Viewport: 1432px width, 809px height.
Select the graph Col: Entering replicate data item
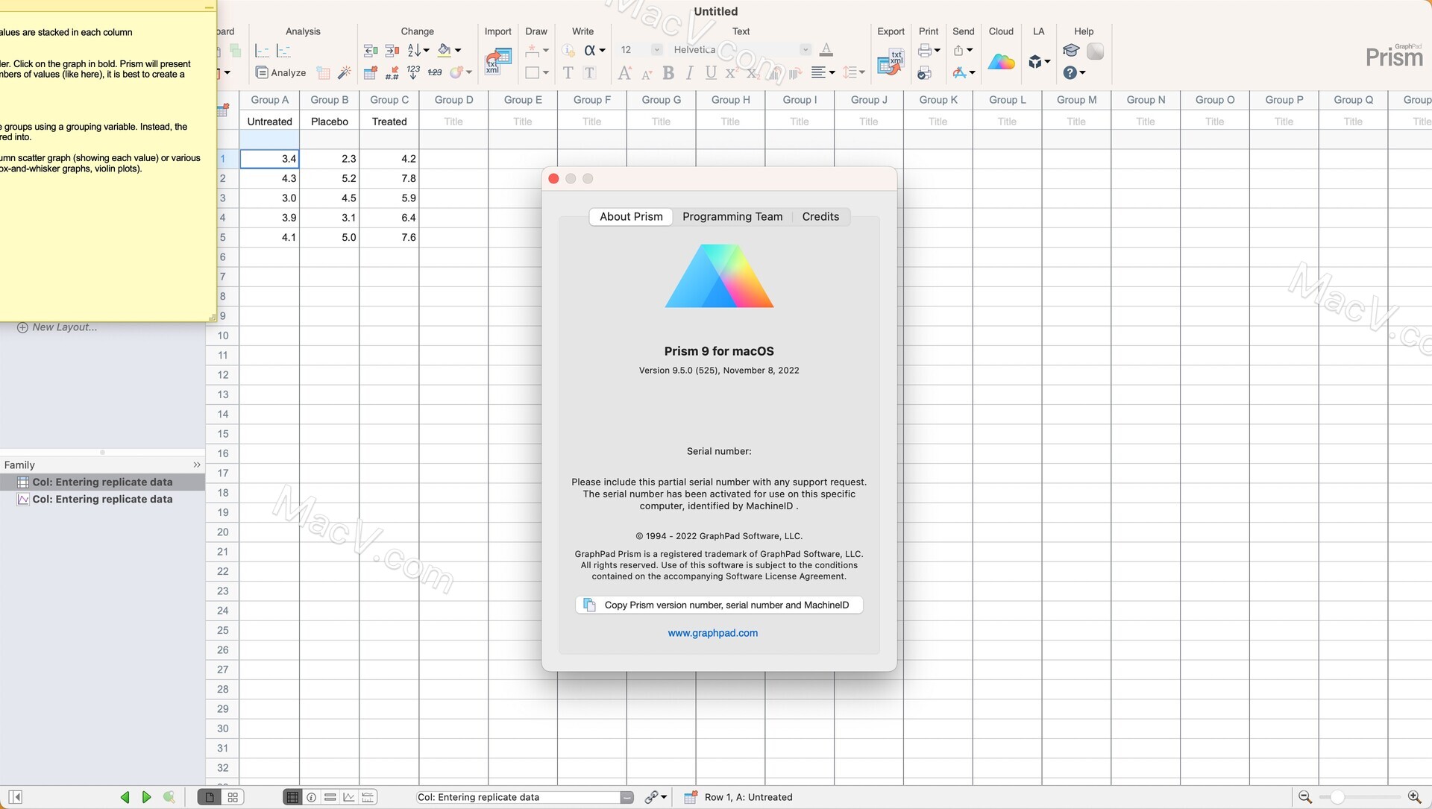pos(102,499)
